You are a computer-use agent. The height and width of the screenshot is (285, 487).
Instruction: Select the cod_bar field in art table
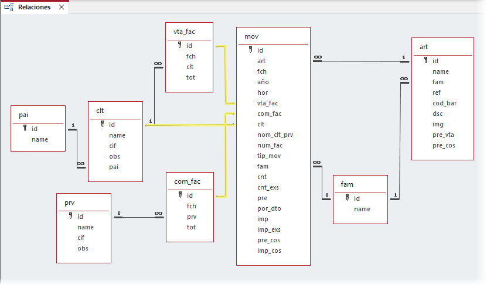click(444, 103)
